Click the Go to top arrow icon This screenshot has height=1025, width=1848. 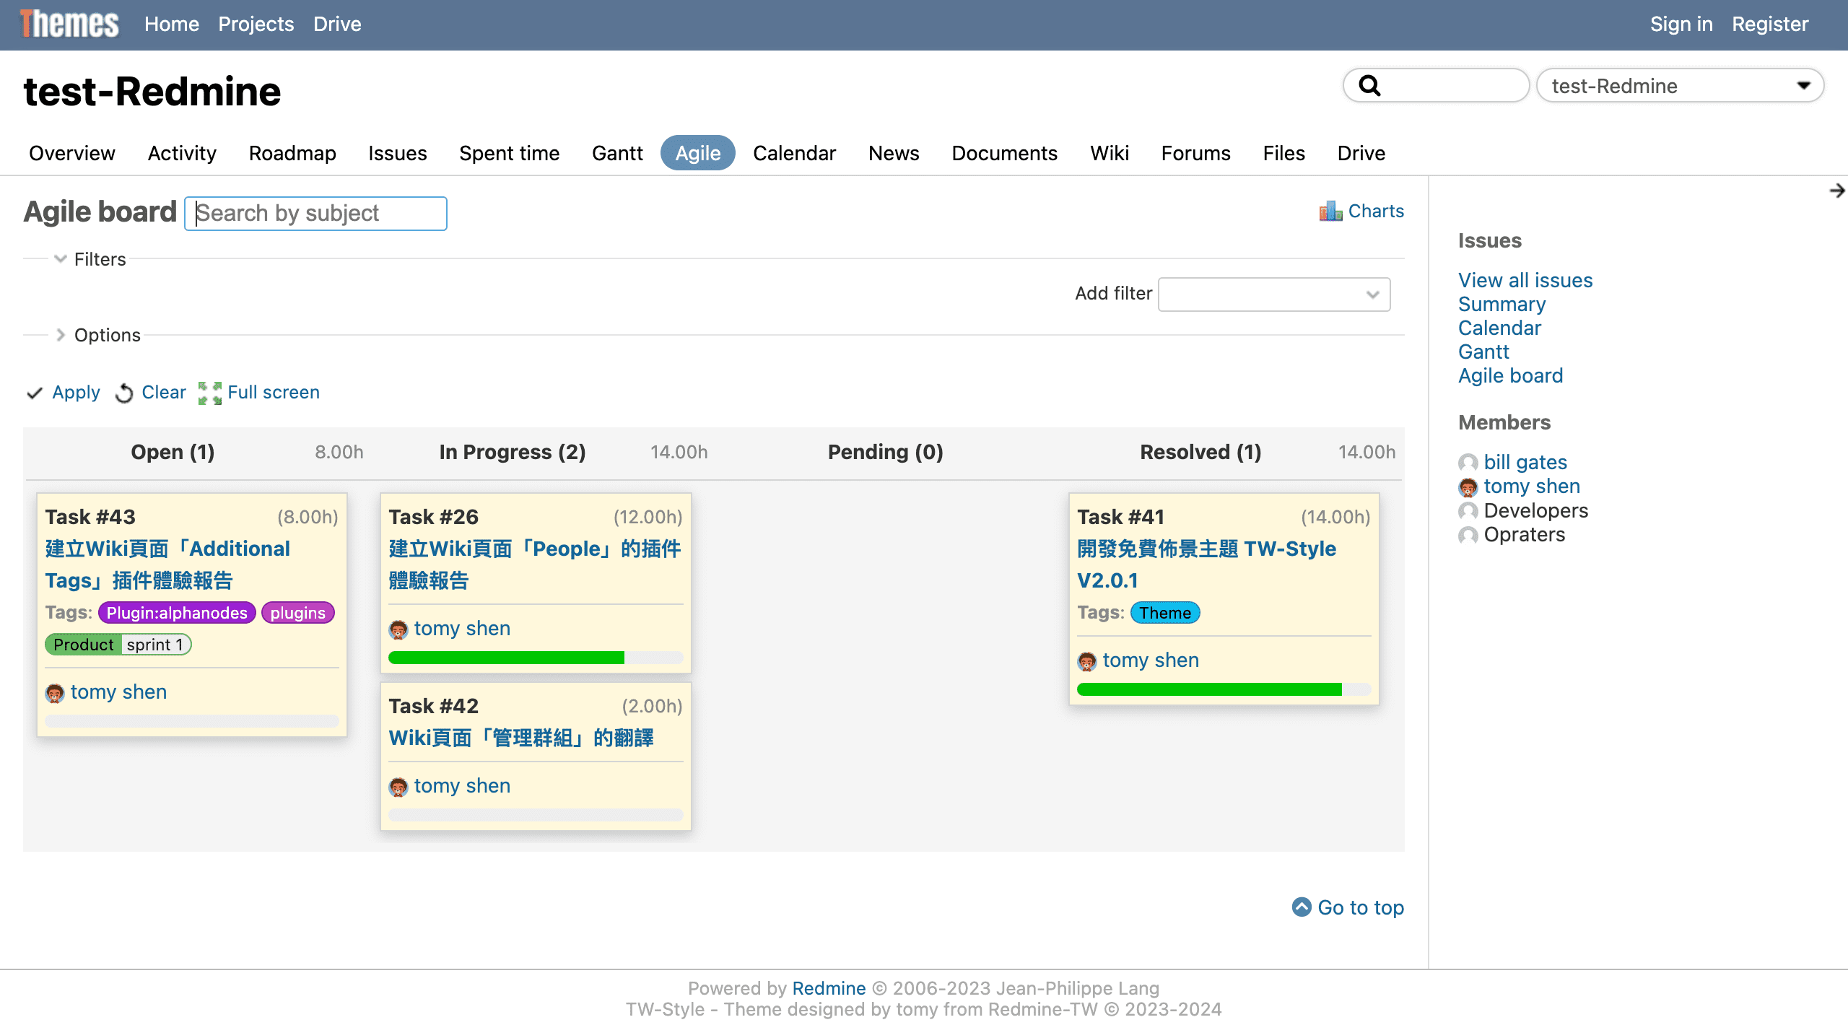click(x=1302, y=907)
